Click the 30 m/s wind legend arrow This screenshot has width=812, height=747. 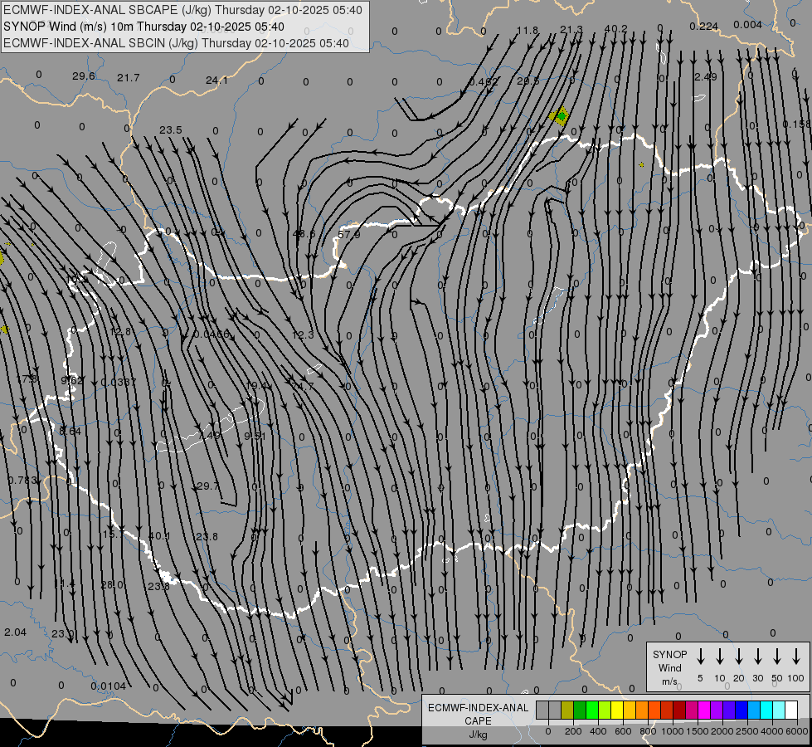758,657
